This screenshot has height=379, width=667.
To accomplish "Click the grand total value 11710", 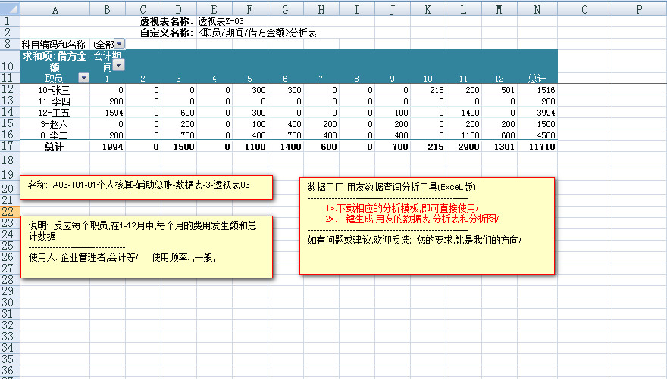I will tap(541, 146).
